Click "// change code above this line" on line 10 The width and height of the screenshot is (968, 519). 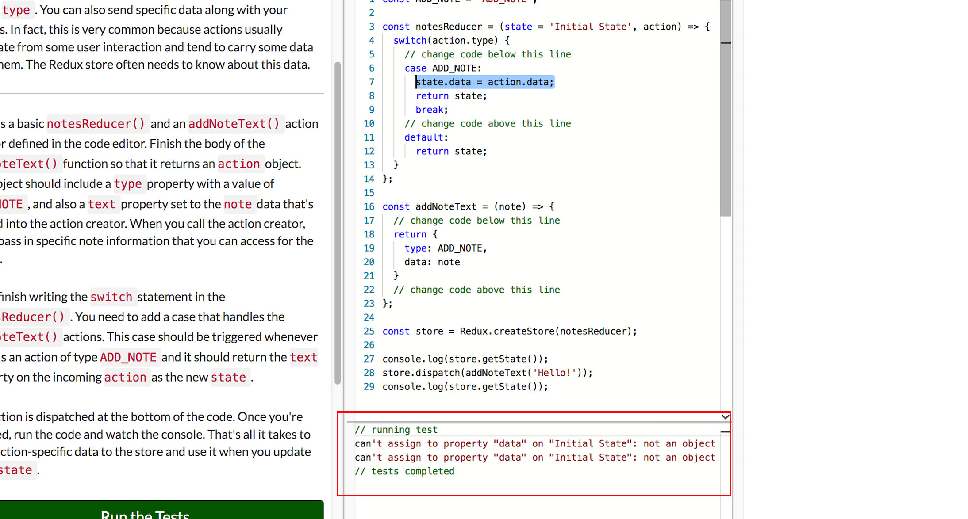point(488,123)
